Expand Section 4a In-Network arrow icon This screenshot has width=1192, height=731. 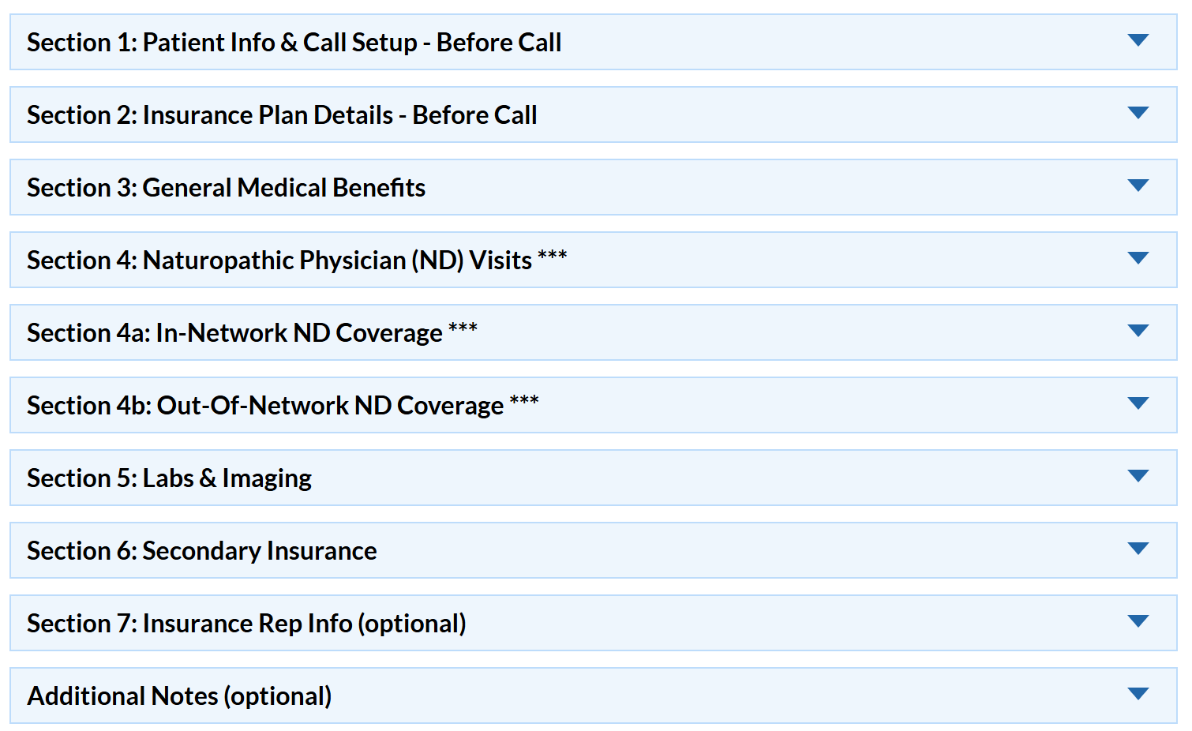[1138, 331]
